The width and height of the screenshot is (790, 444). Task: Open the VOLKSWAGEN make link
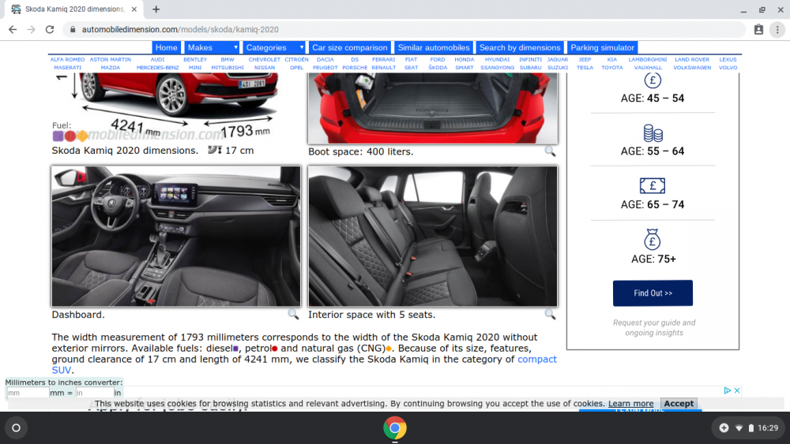point(692,67)
